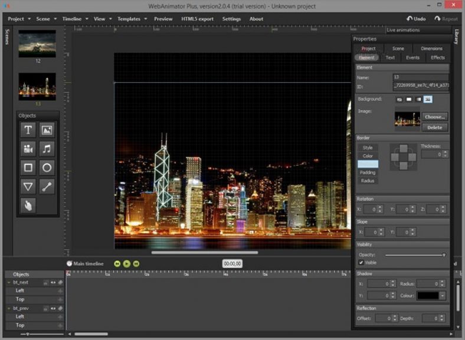Image resolution: width=465 pixels, height=340 pixels.
Task: Toggle the Visible checkbox
Action: click(x=361, y=262)
